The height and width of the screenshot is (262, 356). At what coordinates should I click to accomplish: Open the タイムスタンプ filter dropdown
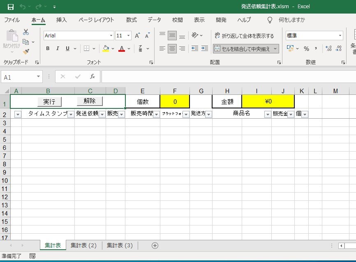coord(71,114)
